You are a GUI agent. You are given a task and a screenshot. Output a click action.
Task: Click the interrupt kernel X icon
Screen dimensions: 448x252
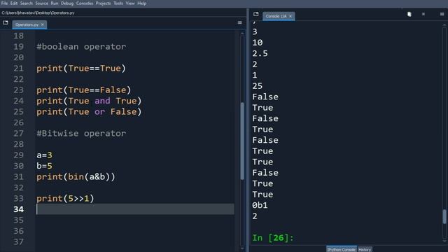pos(423,14)
